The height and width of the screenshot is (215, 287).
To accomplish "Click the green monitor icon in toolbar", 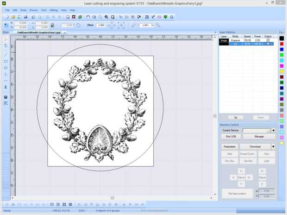I will point(165,17).
